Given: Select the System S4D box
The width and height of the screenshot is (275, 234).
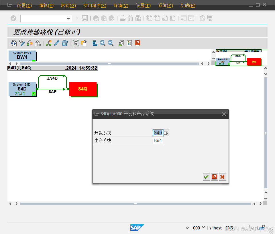Looking at the screenshot, I should pos(22,89).
